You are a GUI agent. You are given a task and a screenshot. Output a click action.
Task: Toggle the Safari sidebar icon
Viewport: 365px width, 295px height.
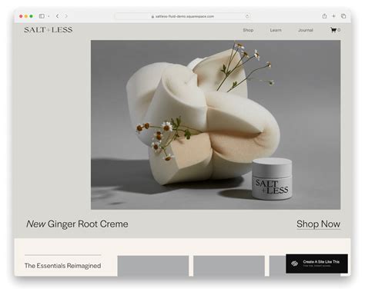42,16
